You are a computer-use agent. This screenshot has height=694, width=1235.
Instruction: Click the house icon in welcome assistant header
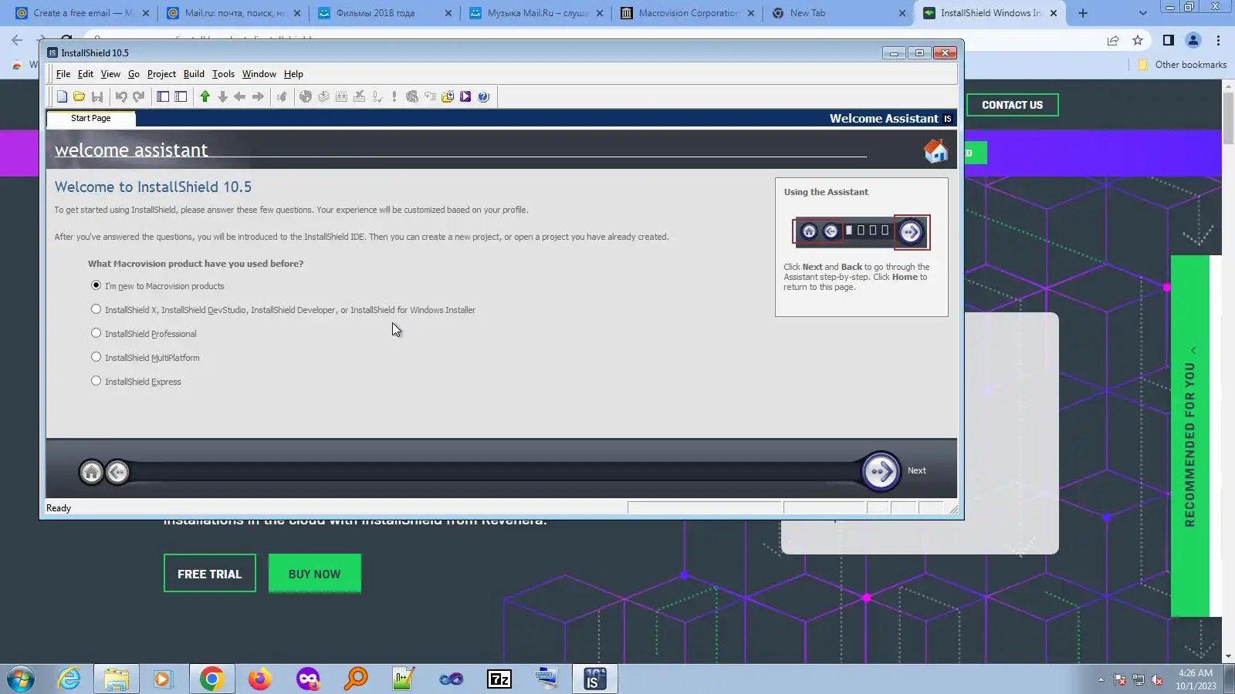936,151
